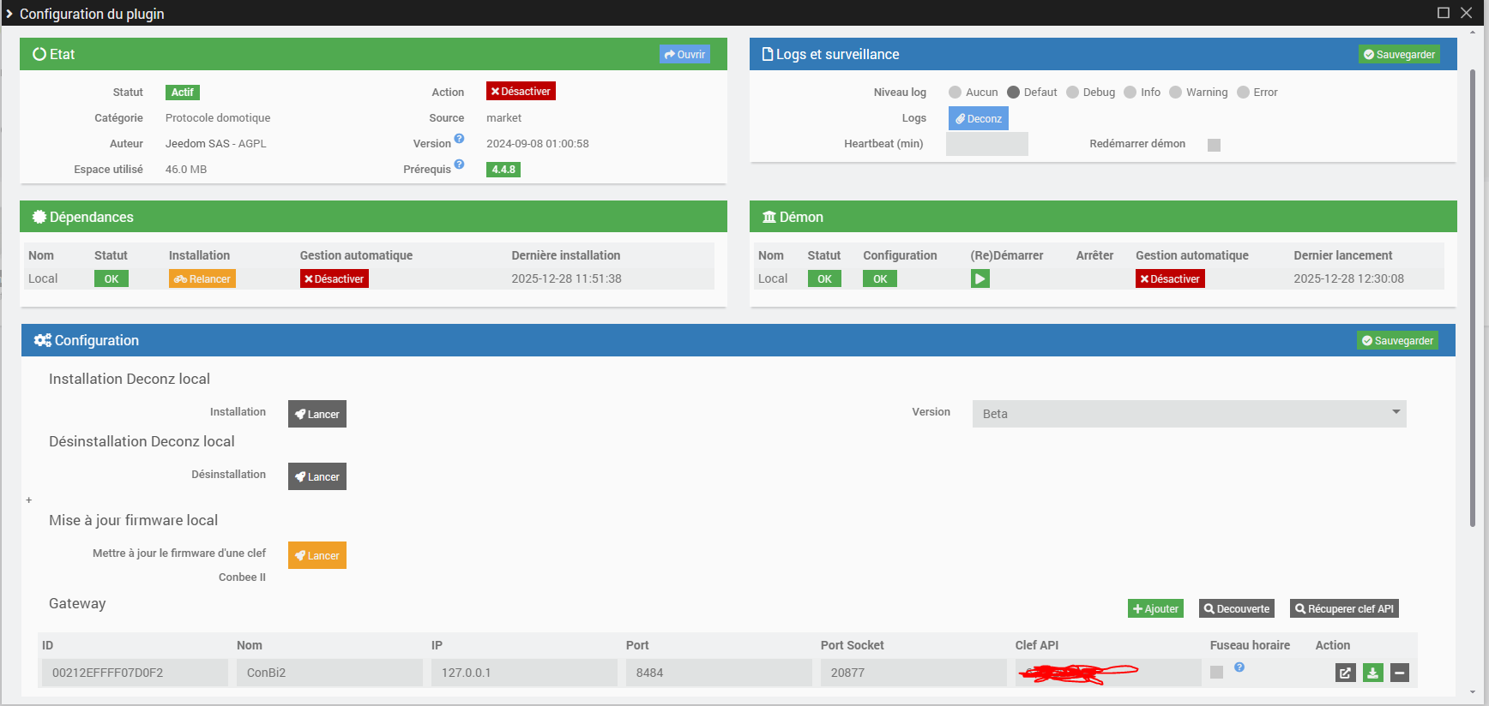
Task: Click the help icon next to Version in Etat
Action: [x=459, y=139]
